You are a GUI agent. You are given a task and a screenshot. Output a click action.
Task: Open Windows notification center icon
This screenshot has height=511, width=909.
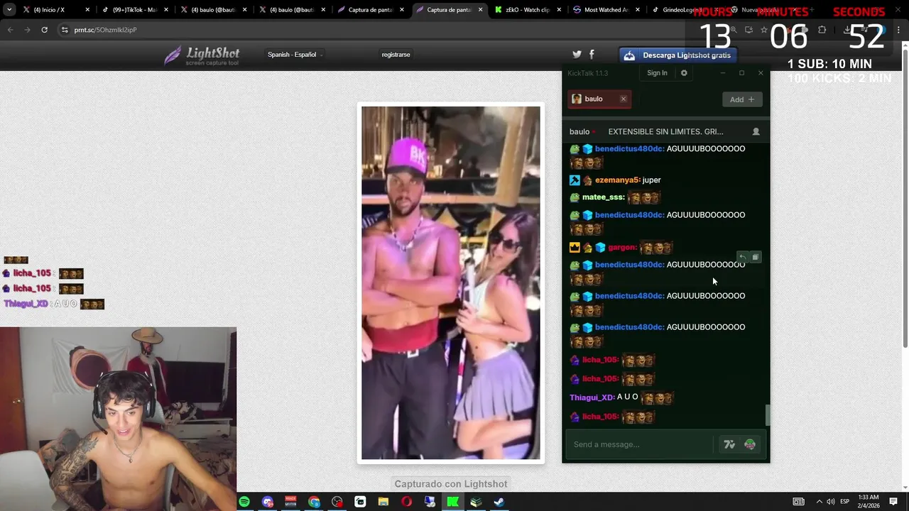tap(893, 502)
